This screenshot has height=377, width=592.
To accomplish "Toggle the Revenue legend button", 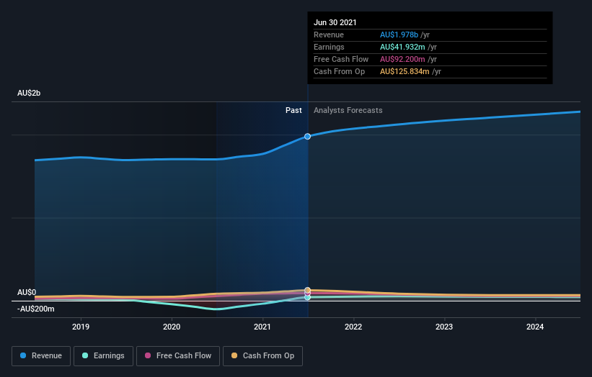I will 41,356.
